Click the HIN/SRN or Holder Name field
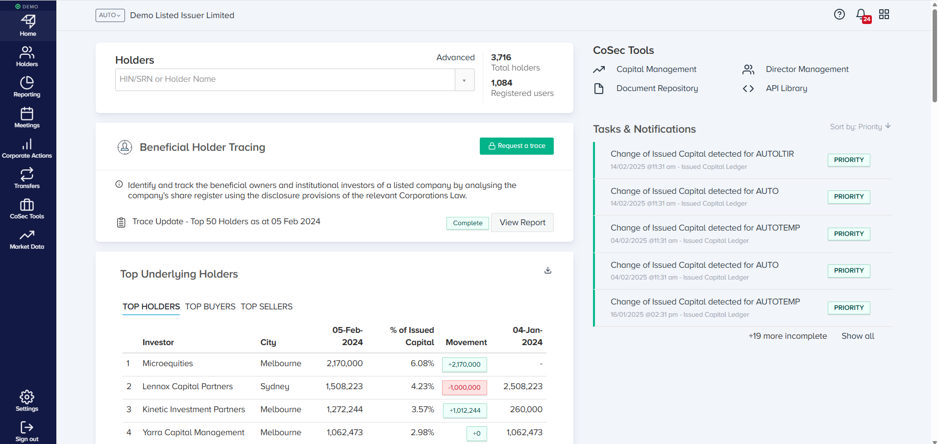The height and width of the screenshot is (444, 938). point(285,79)
